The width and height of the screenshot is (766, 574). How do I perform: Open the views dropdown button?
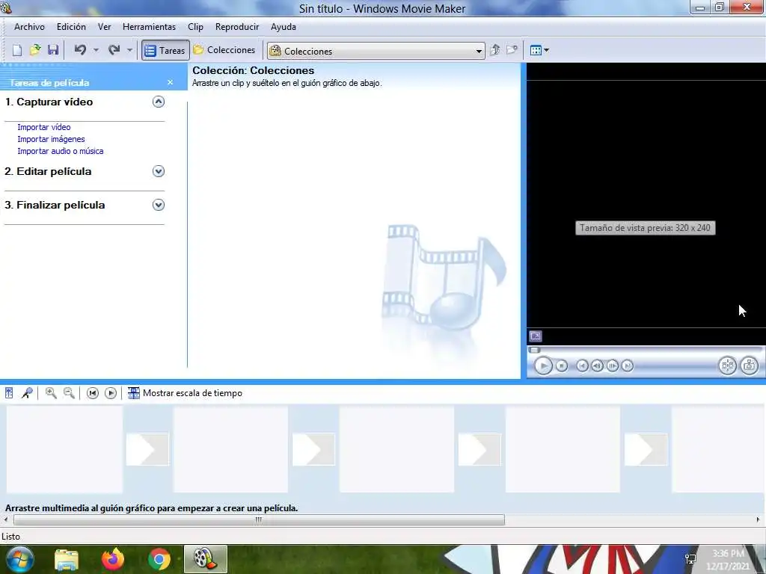point(539,50)
